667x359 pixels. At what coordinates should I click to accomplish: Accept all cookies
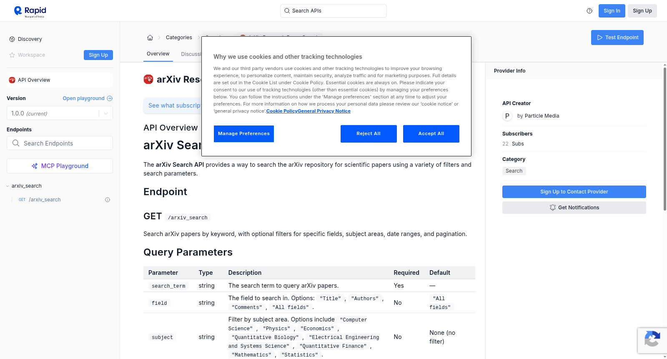[x=431, y=134]
